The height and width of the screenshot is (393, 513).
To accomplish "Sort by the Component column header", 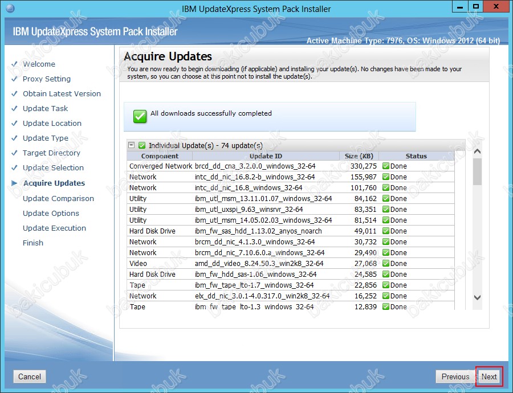I will (x=160, y=156).
